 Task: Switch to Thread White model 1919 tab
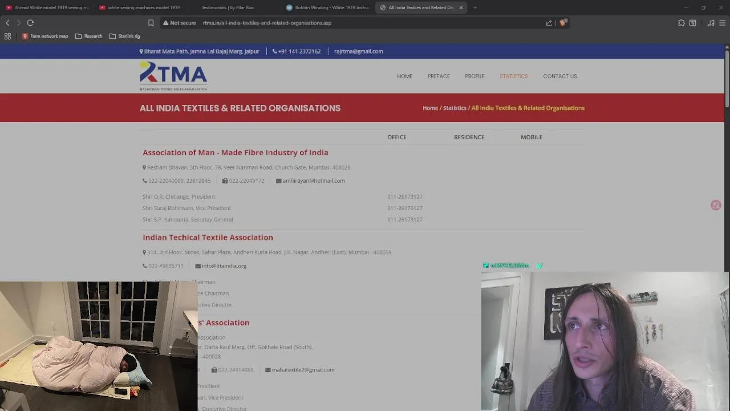[x=47, y=7]
